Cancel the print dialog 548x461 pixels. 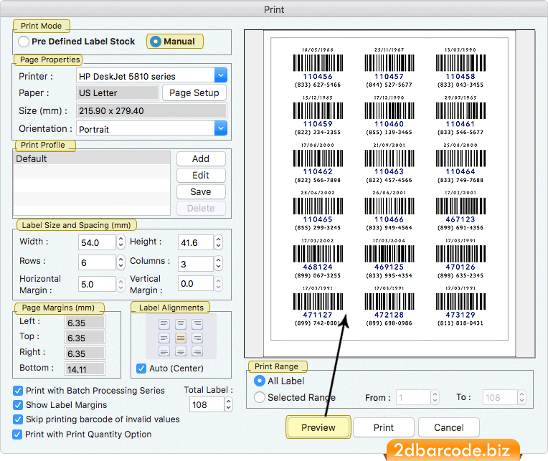(449, 427)
